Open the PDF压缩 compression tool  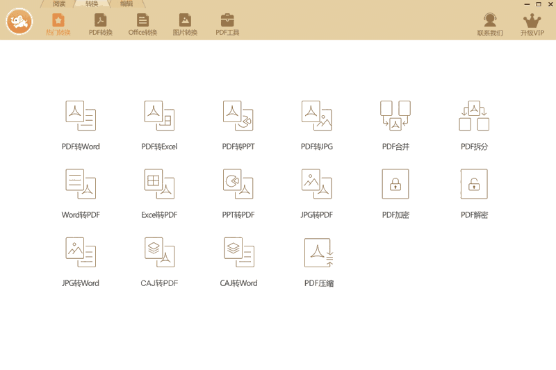(x=318, y=253)
